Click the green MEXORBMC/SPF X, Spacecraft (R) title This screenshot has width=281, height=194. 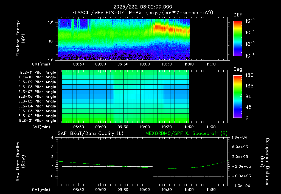tap(186, 133)
